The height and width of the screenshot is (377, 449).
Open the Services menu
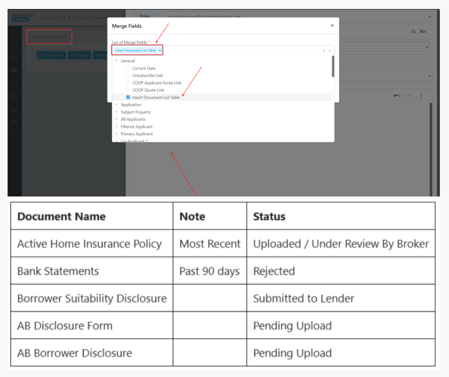click(x=81, y=18)
